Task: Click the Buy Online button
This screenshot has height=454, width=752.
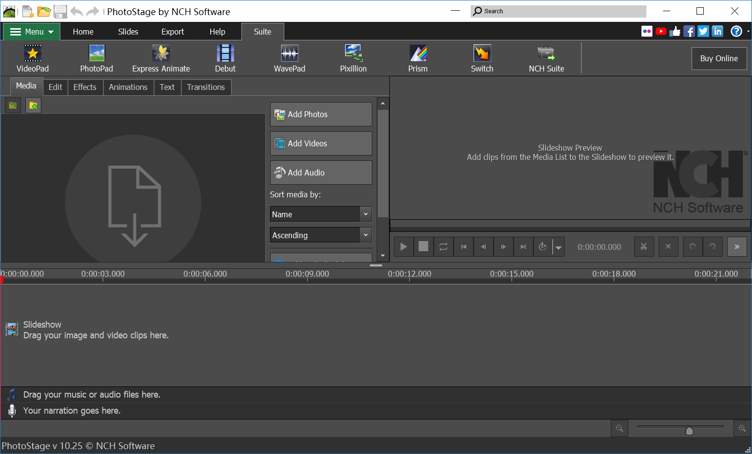Action: point(719,58)
